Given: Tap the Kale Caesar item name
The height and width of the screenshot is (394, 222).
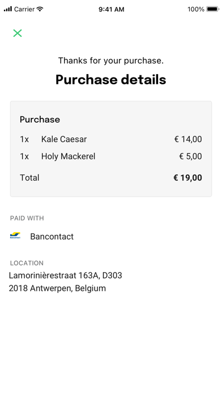Looking at the screenshot, I should [x=64, y=139].
